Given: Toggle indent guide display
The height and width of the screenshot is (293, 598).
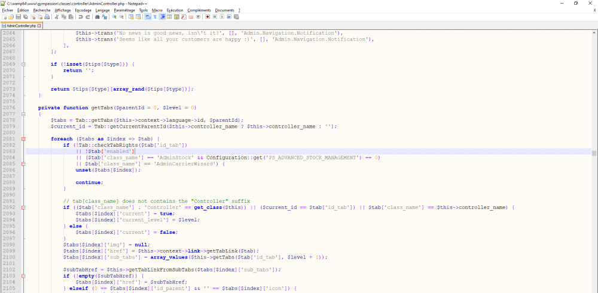Looking at the screenshot, I should (x=163, y=17).
